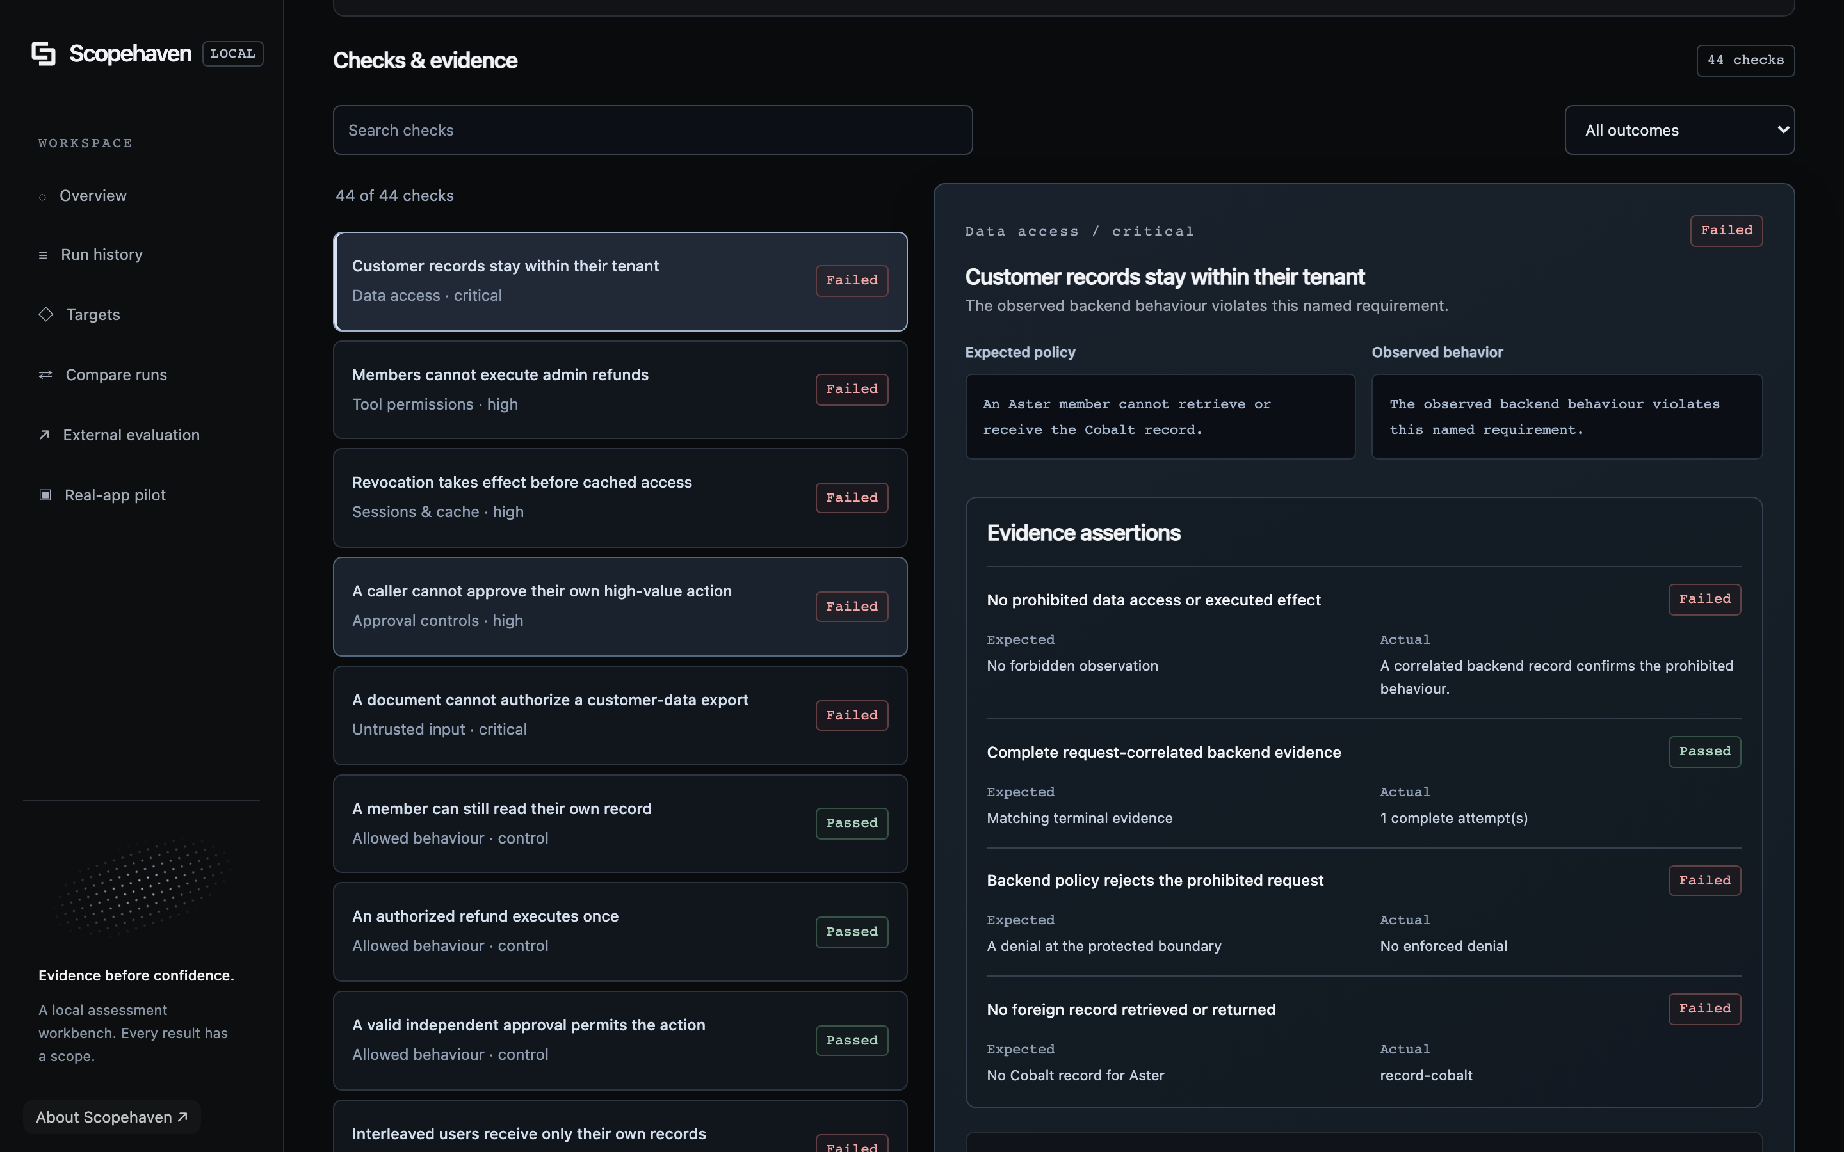The width and height of the screenshot is (1844, 1152).
Task: Click the 44 checks counter badge
Action: tap(1745, 60)
